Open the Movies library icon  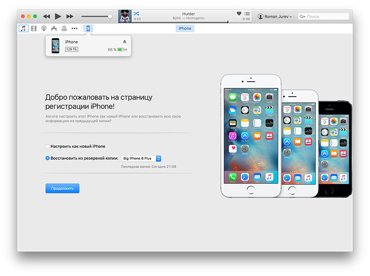34,29
